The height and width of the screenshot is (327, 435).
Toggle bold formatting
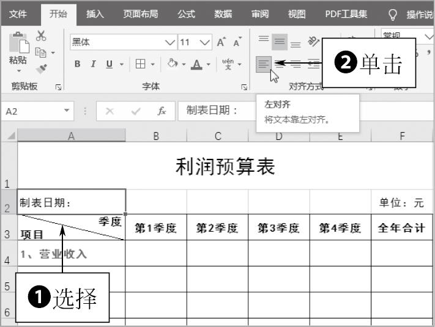pyautogui.click(x=78, y=64)
